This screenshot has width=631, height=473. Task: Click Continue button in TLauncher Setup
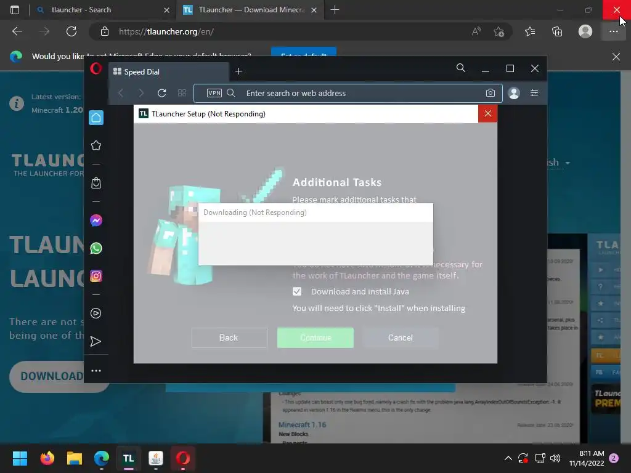(x=315, y=338)
